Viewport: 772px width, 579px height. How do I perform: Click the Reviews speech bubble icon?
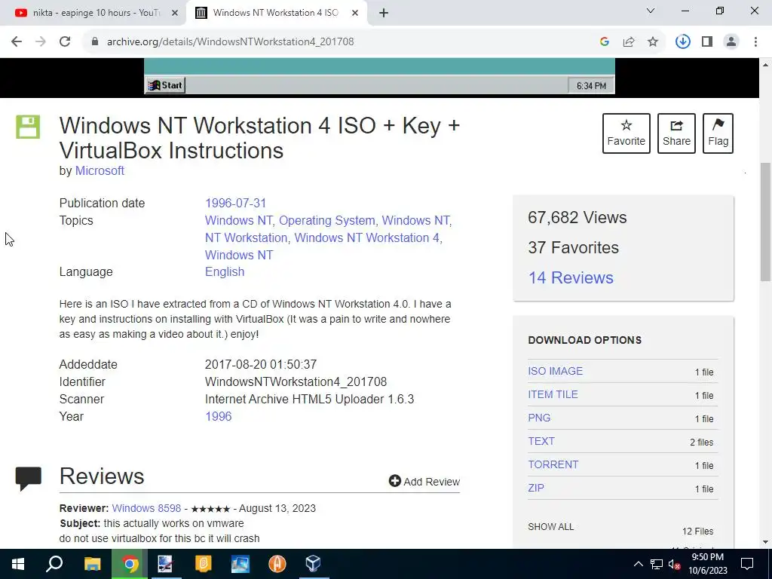pos(28,478)
